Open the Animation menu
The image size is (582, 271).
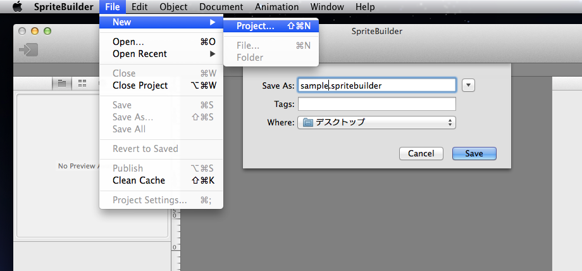point(277,7)
